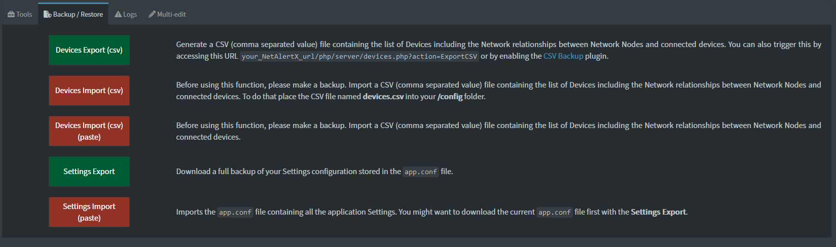Open the CSV Backup plugin link
The image size is (836, 247).
click(563, 56)
